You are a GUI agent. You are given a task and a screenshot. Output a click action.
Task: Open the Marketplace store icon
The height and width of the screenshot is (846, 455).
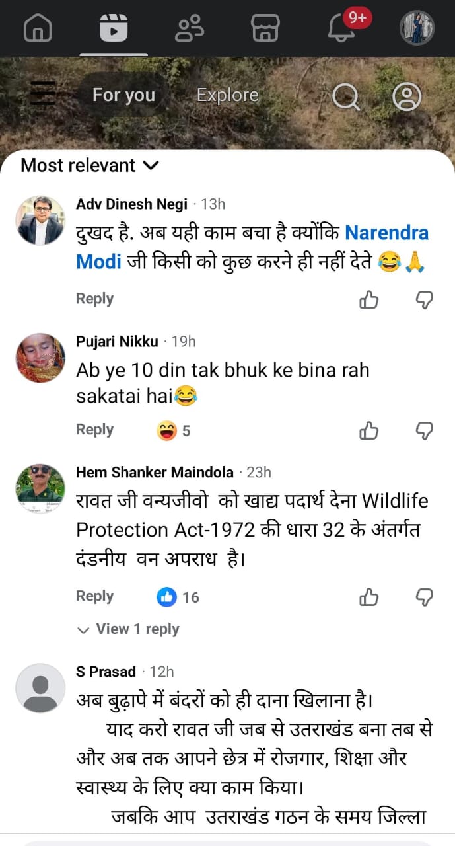pos(265,28)
